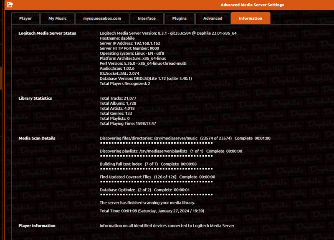Open the Advanced tab
334x240 pixels.
pyautogui.click(x=213, y=18)
